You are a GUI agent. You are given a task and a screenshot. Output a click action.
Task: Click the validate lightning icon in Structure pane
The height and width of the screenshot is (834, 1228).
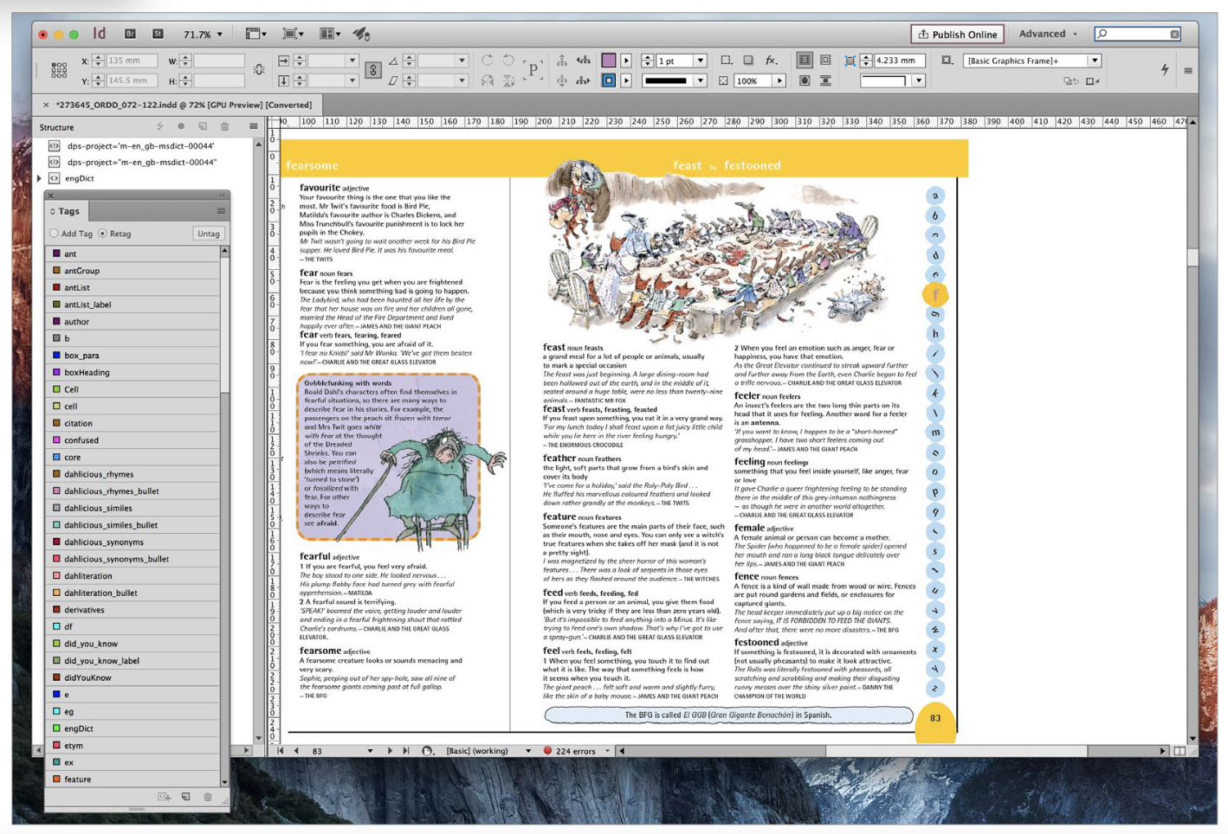pos(159,126)
